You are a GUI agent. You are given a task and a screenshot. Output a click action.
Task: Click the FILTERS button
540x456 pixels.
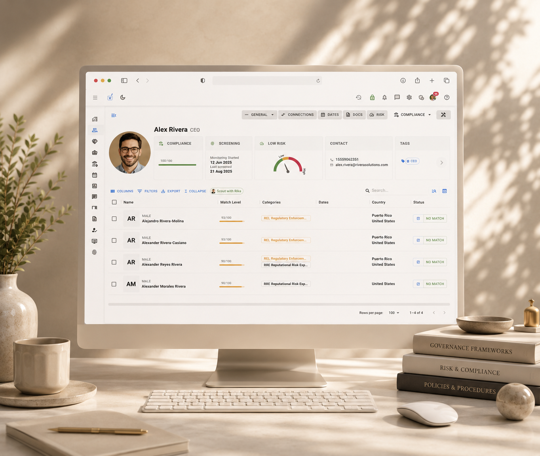[x=147, y=191]
